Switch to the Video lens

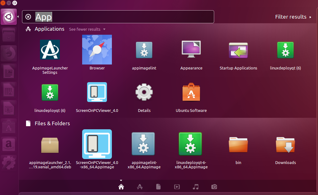[177, 187]
